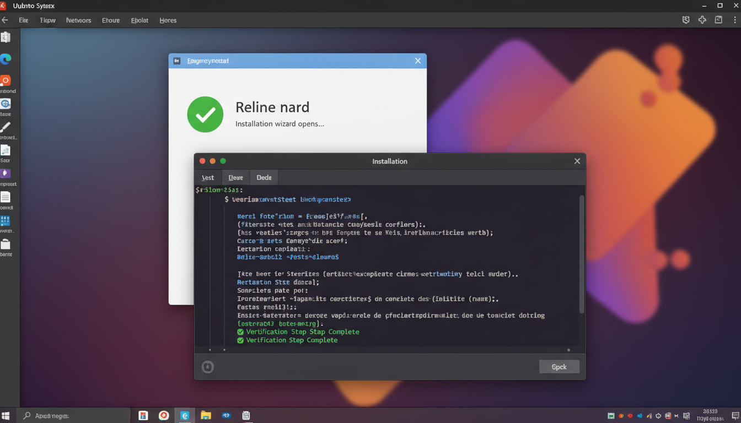Click the green traffic-light button in Installation window
This screenshot has height=423, width=741.
[x=223, y=161]
